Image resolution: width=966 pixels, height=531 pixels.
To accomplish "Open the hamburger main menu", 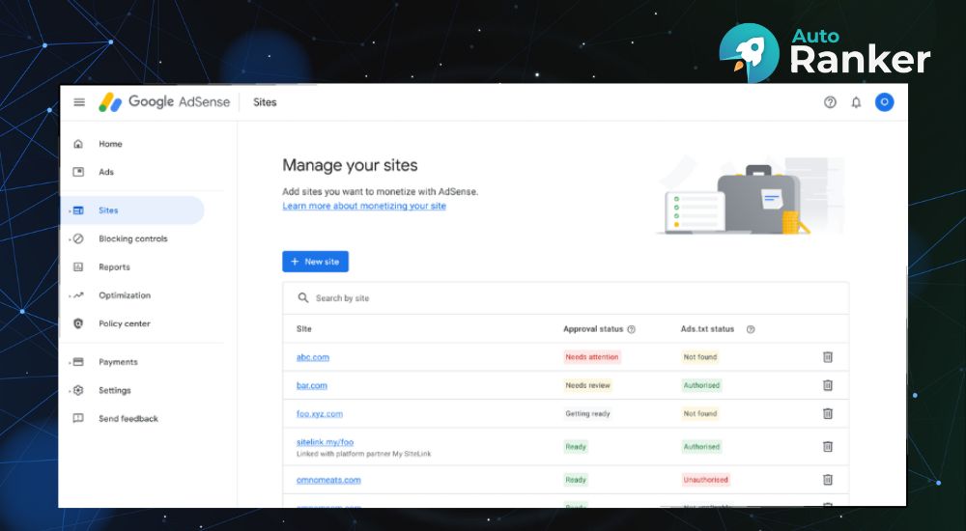I will [79, 102].
